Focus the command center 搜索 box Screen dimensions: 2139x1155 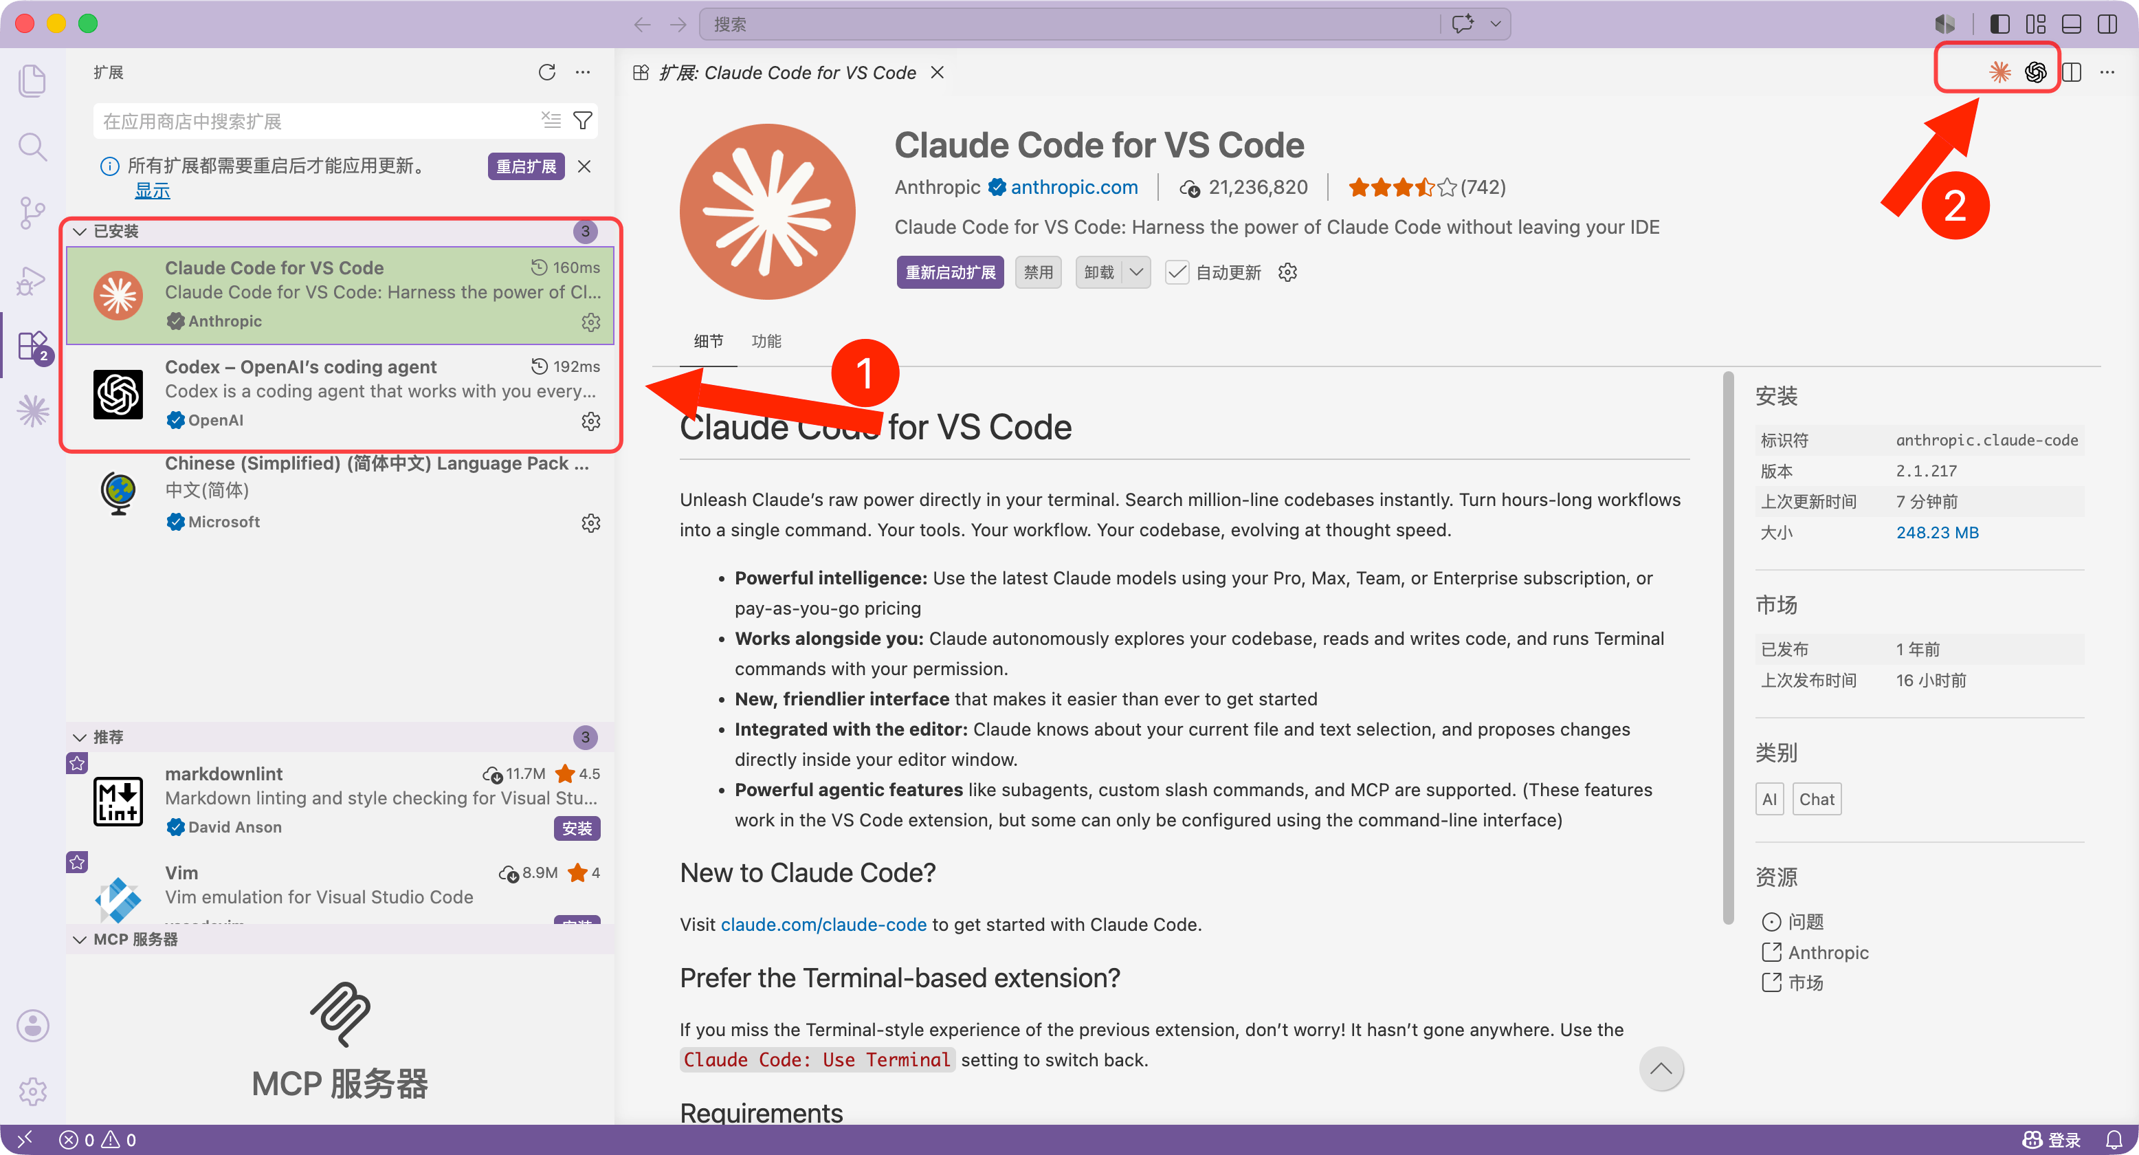click(x=1071, y=24)
